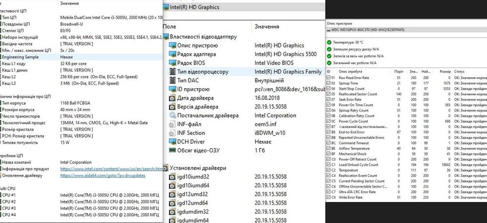This screenshot has width=487, height=223.
Task: Click the 'Назва компанії' Intel Corporation row
Action: [81, 163]
